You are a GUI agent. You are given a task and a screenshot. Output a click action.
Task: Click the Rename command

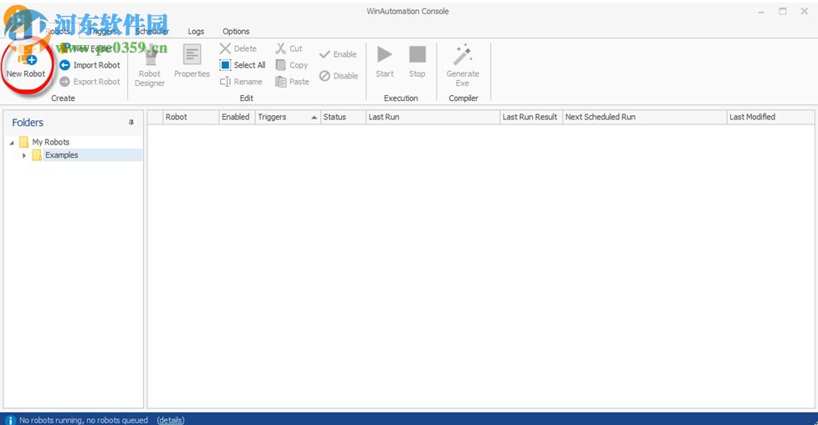tap(241, 82)
